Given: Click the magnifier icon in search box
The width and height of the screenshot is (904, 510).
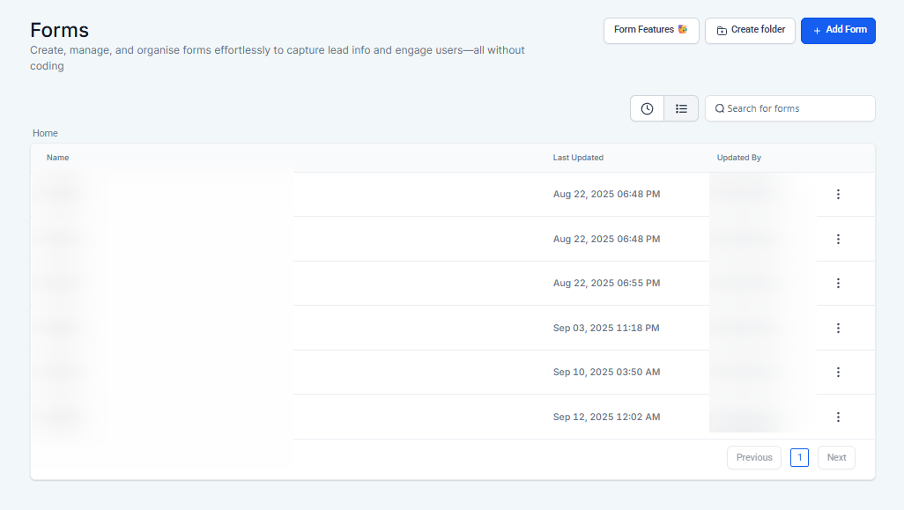Looking at the screenshot, I should 720,108.
